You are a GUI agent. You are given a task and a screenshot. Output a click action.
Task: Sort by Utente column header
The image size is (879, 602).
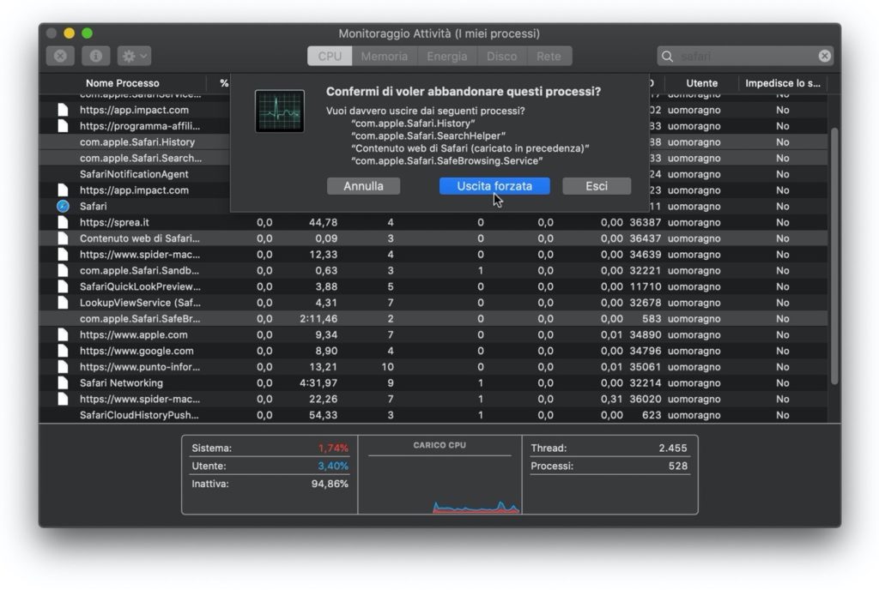[702, 83]
